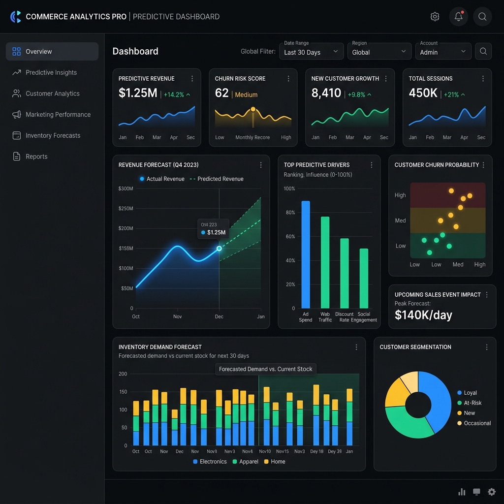Toggle Electronics series in inventory legend
Screen dimensions: 504x504
210,462
